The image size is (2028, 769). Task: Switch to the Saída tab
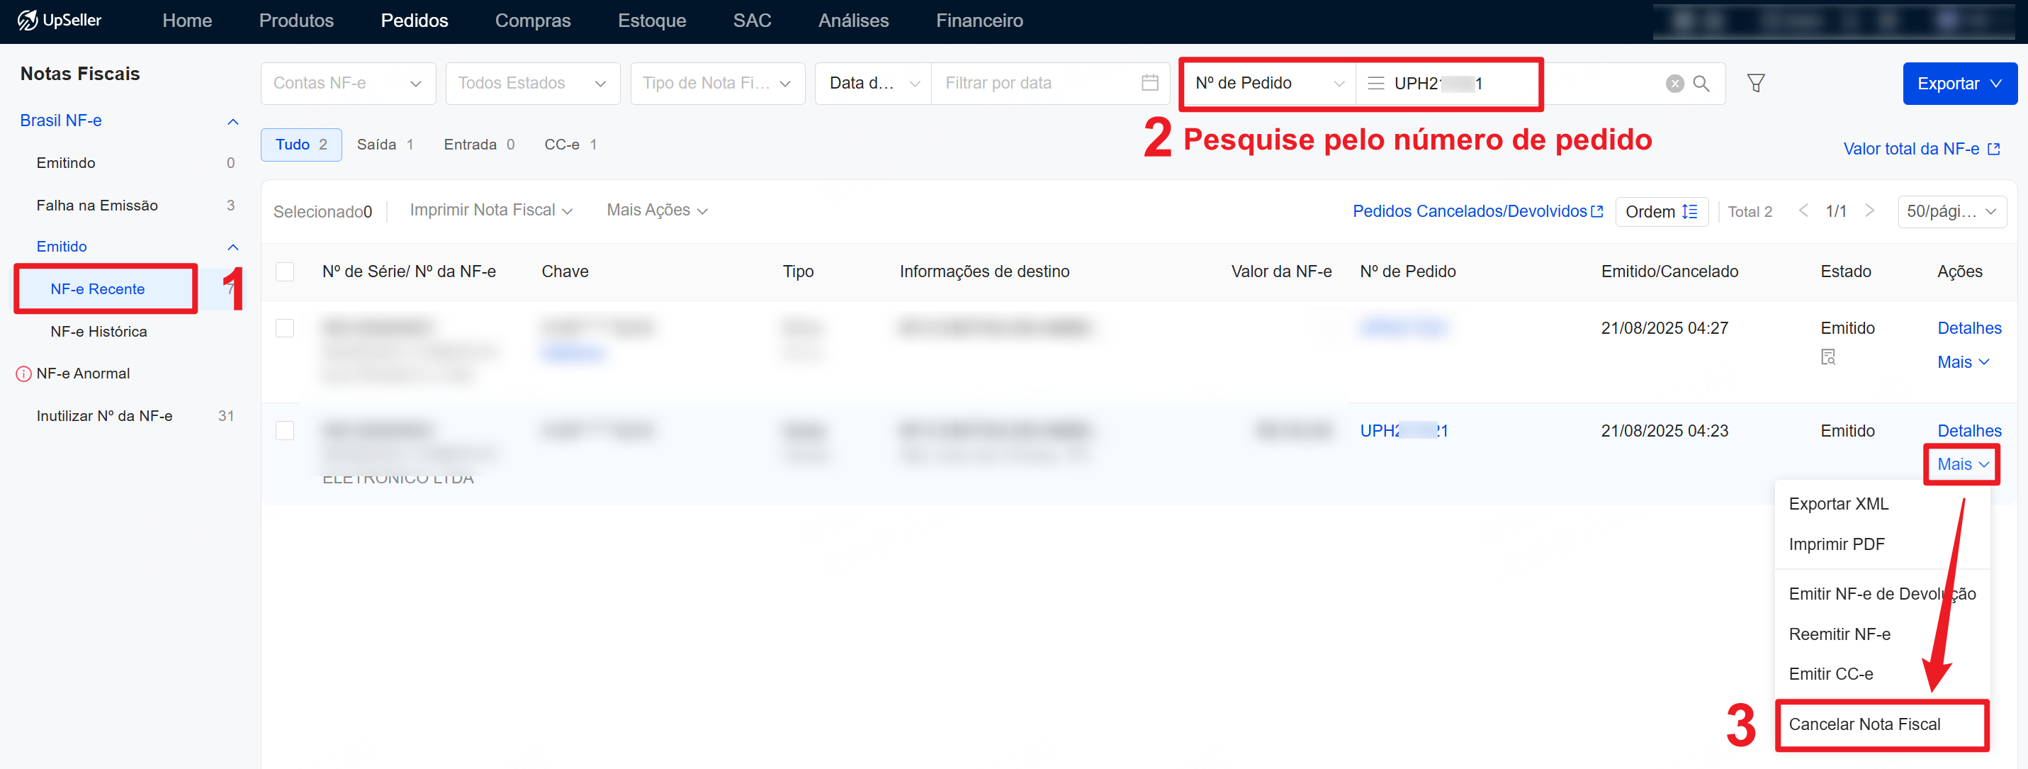384,145
